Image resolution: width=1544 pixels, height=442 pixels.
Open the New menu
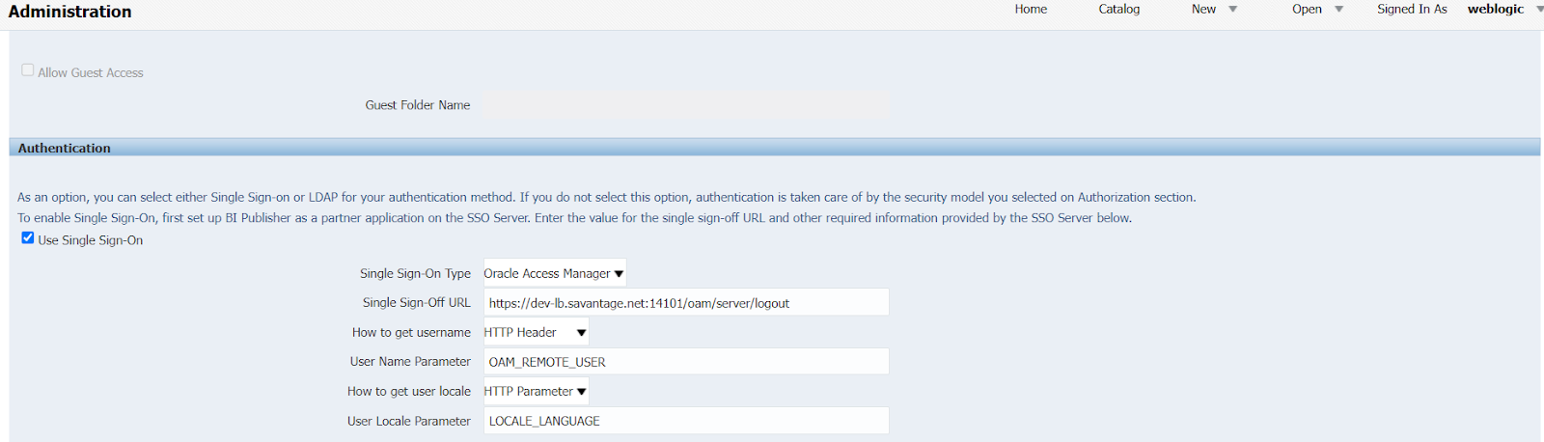[1203, 10]
